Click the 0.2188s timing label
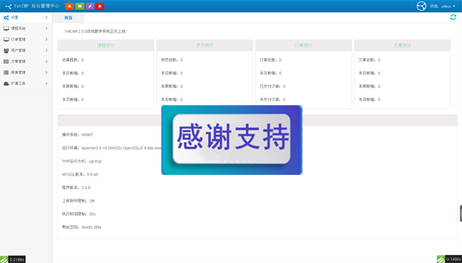Screen dimensions: 462x263 [x=17, y=259]
